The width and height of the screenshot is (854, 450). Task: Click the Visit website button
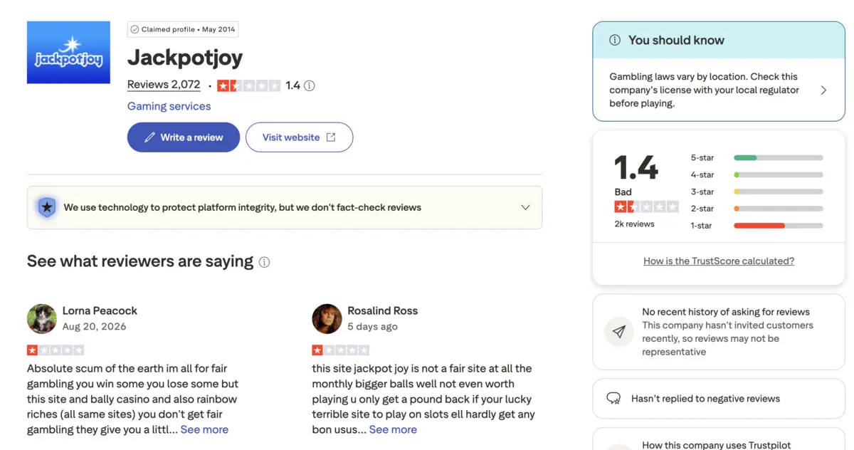click(299, 137)
